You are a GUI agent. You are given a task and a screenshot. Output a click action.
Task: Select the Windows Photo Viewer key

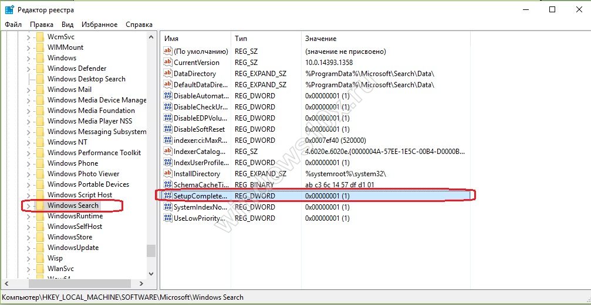click(x=83, y=174)
